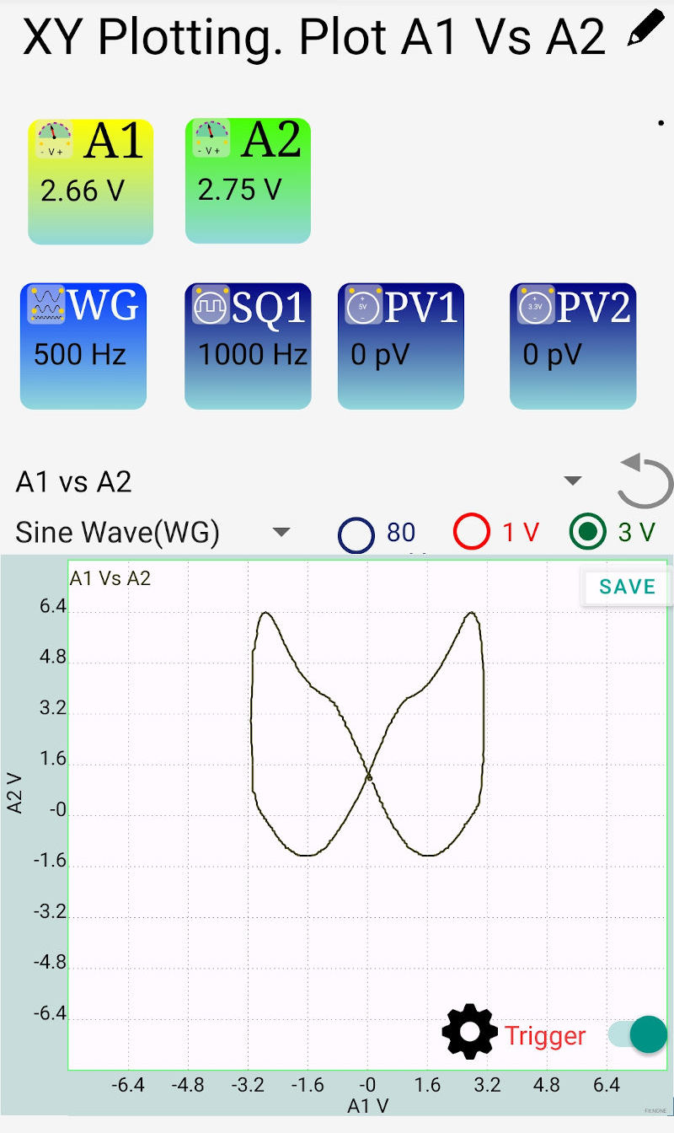Select the 1 V radio button
Image resolution: width=674 pixels, height=1133 pixels.
click(472, 533)
